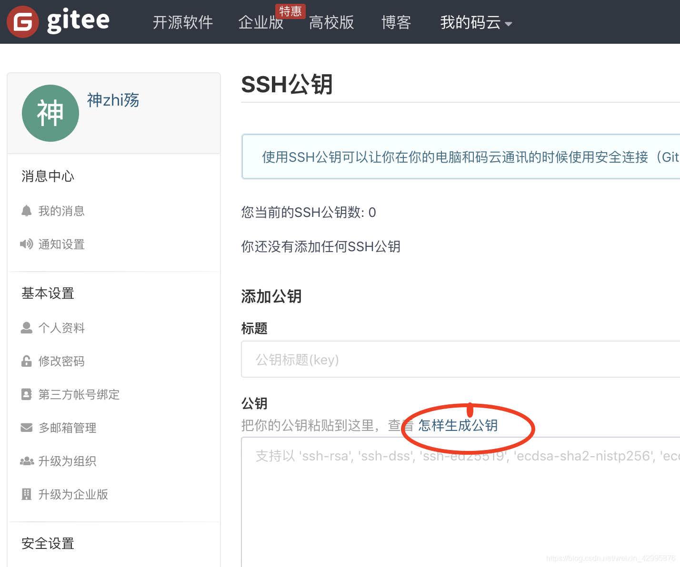Click the Gitee logo icon
Viewport: 680px width, 567px height.
[x=22, y=22]
